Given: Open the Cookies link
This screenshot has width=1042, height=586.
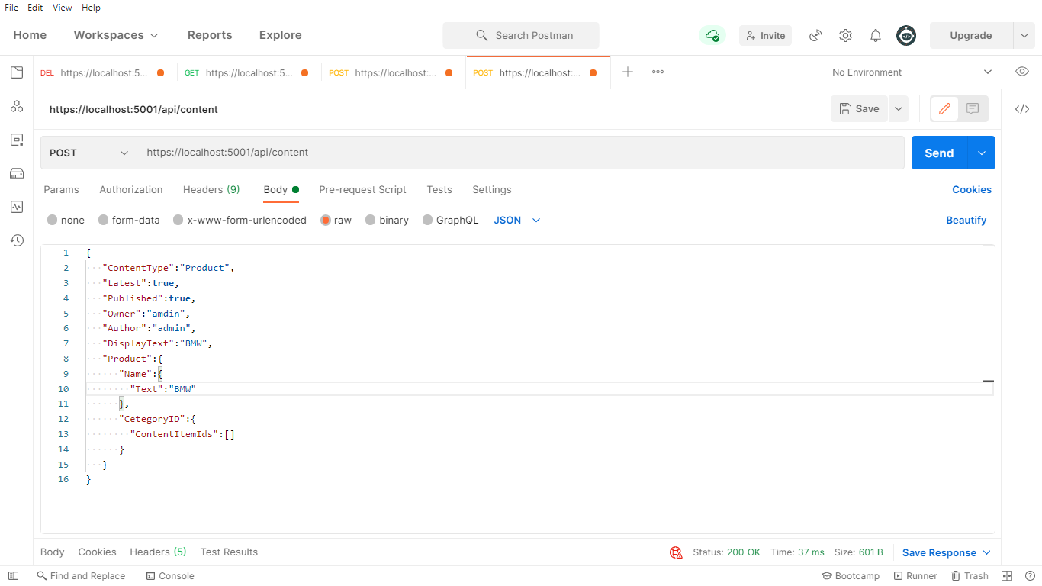Looking at the screenshot, I should (972, 189).
